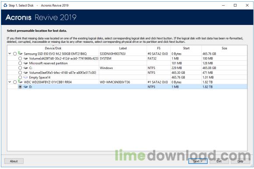Click the Microsoft reserved partition disk icon

[x=25, y=63]
